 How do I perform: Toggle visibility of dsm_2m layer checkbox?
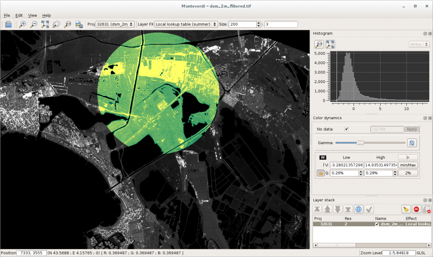[x=377, y=225]
